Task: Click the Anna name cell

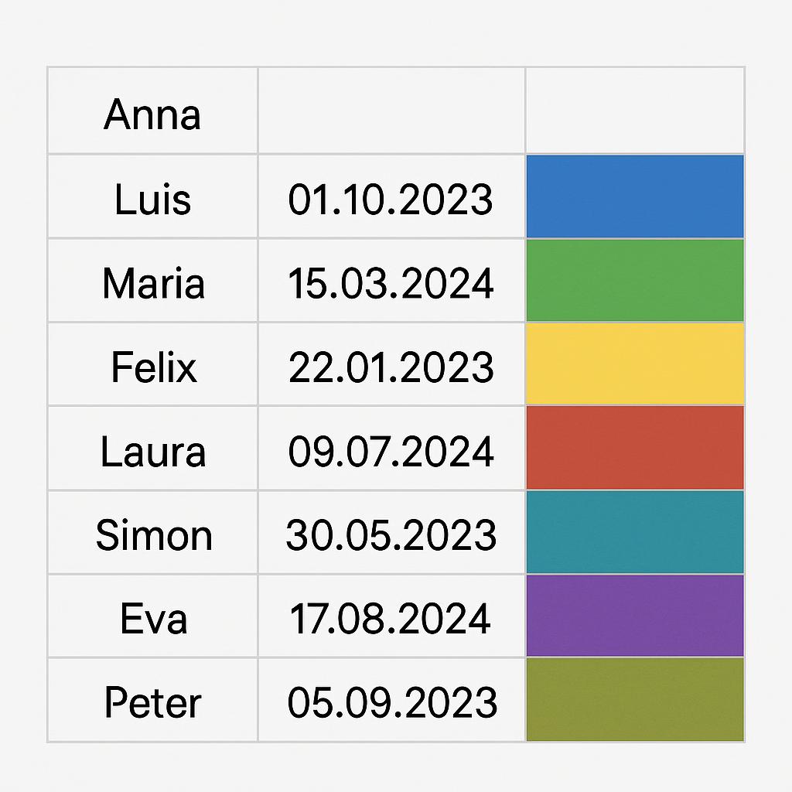Action: 152,114
